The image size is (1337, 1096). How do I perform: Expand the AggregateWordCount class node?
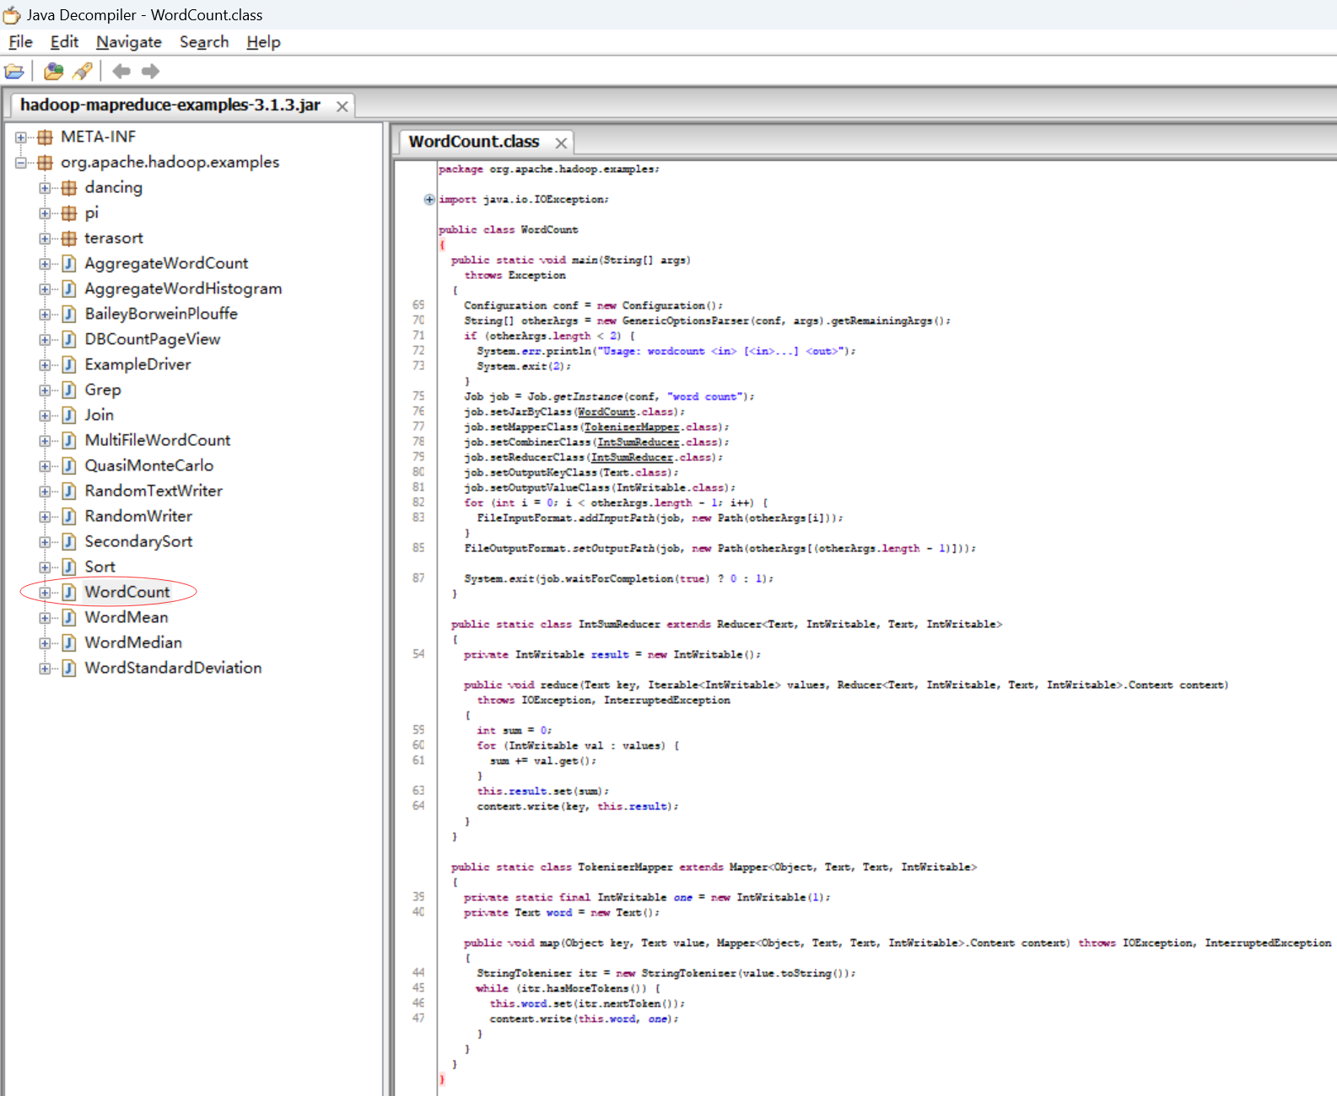[x=45, y=264]
